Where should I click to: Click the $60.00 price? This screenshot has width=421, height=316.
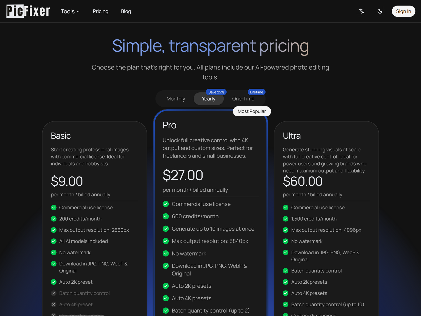coord(303,181)
